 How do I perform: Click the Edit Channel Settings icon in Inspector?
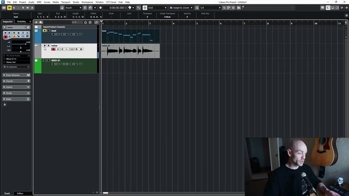(28, 27)
